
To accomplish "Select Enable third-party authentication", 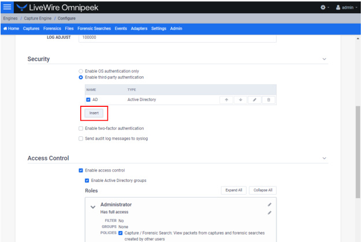I will [81, 77].
